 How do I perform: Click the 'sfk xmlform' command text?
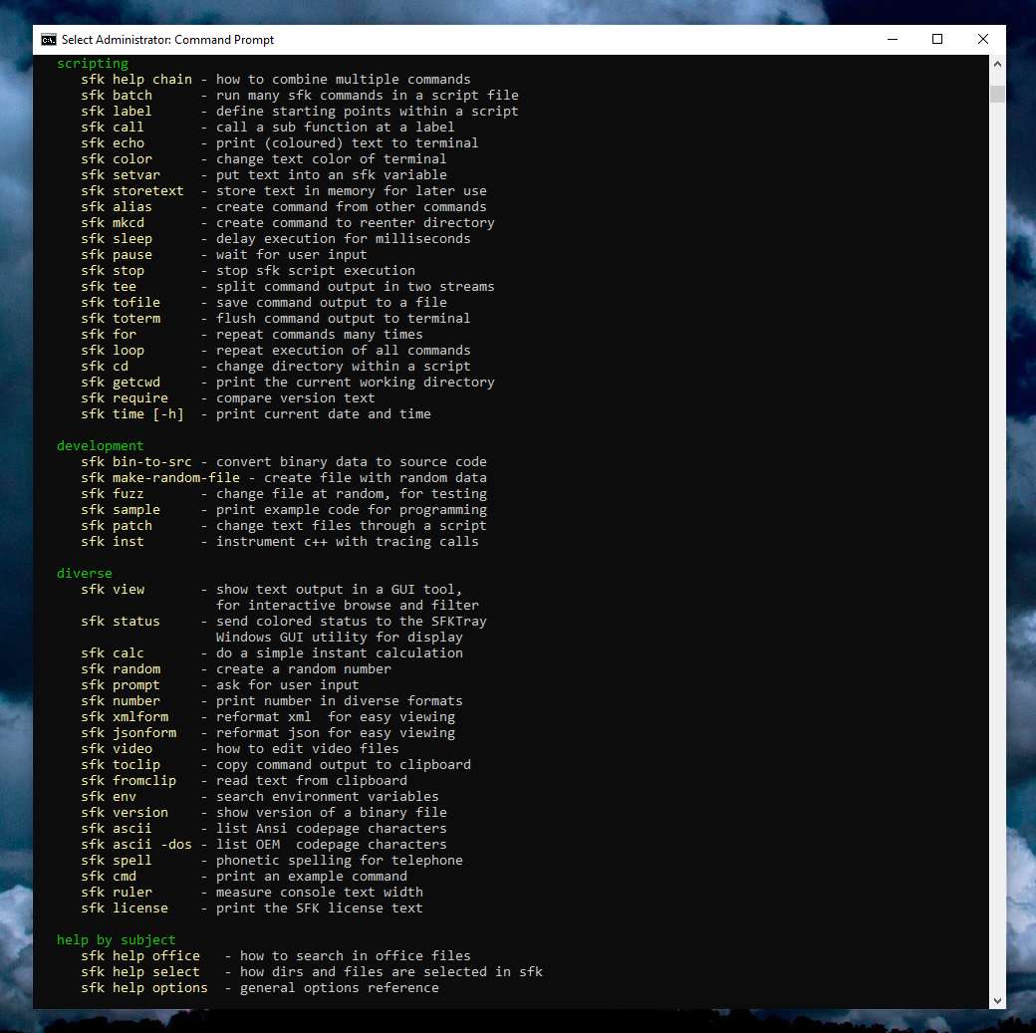tap(125, 716)
